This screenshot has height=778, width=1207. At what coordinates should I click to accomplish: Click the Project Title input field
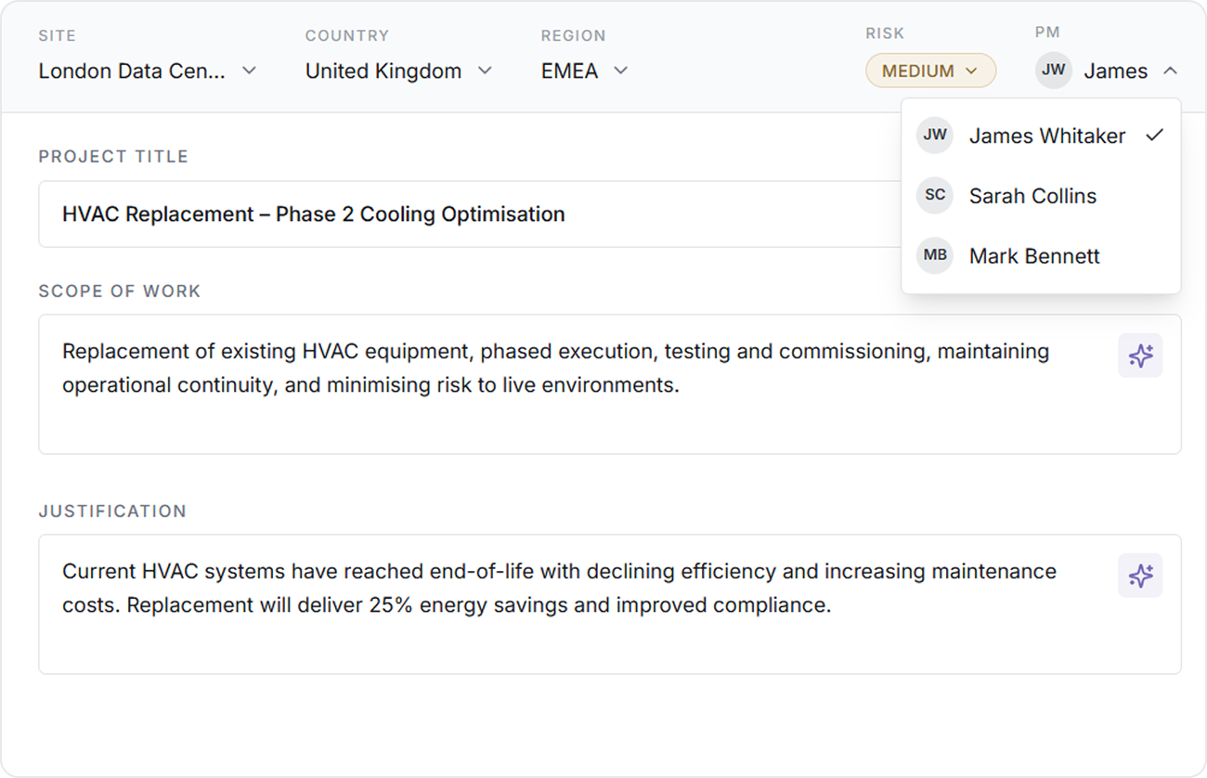pos(464,214)
